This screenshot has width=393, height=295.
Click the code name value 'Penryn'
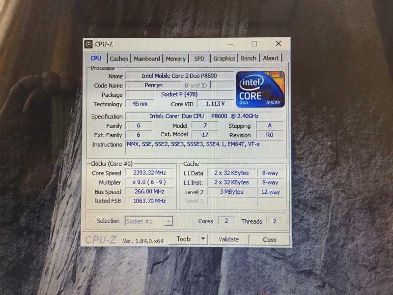(x=153, y=85)
